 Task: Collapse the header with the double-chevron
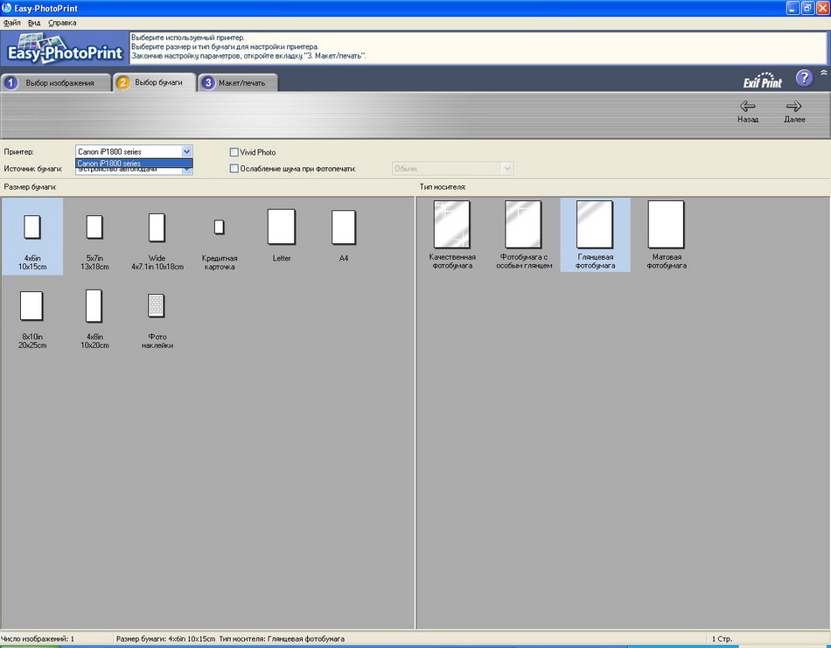coord(824,73)
